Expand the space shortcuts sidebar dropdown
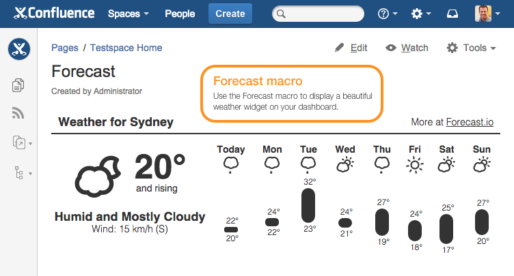 pos(22,142)
